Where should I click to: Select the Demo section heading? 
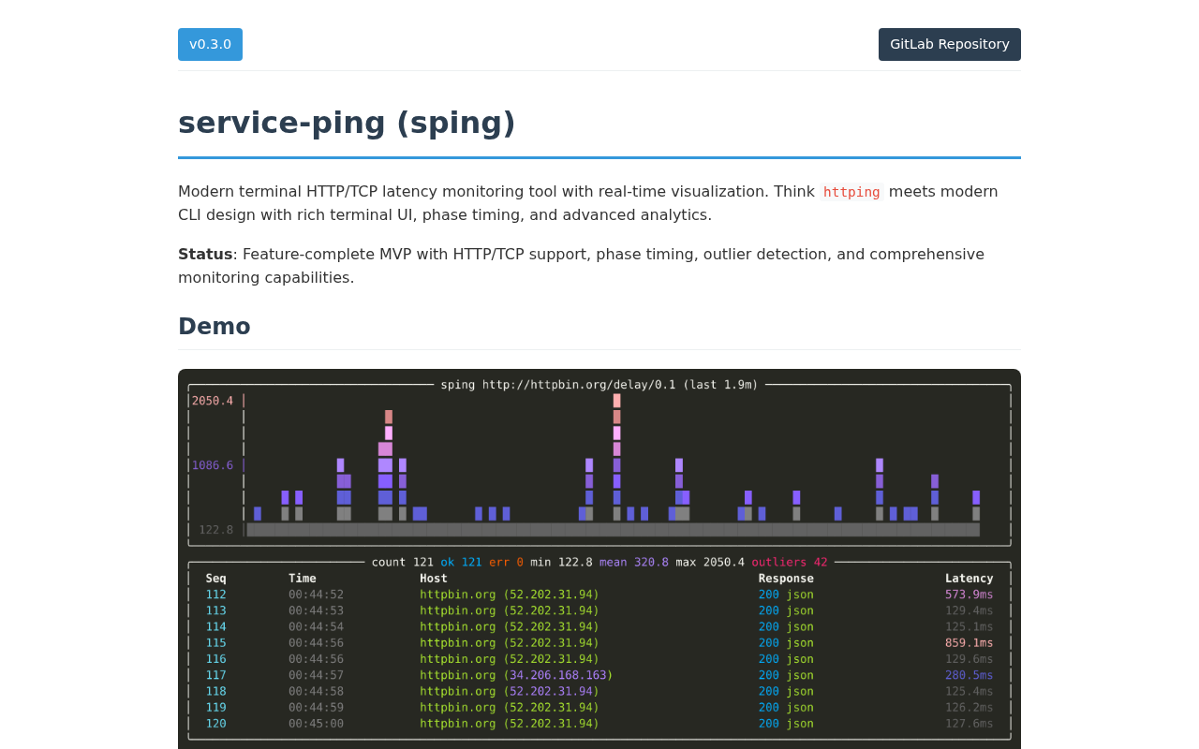click(x=214, y=326)
